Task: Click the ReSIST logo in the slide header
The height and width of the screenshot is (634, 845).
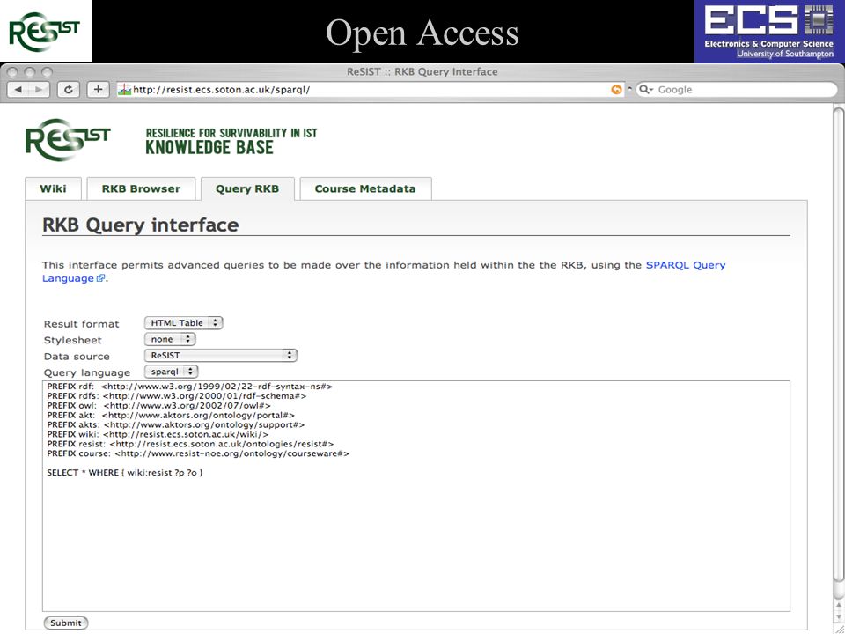Action: click(x=45, y=32)
